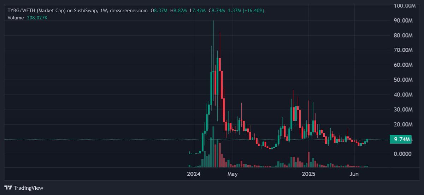424x195 pixels.
Task: Click the May time axis label
Action: 232,174
